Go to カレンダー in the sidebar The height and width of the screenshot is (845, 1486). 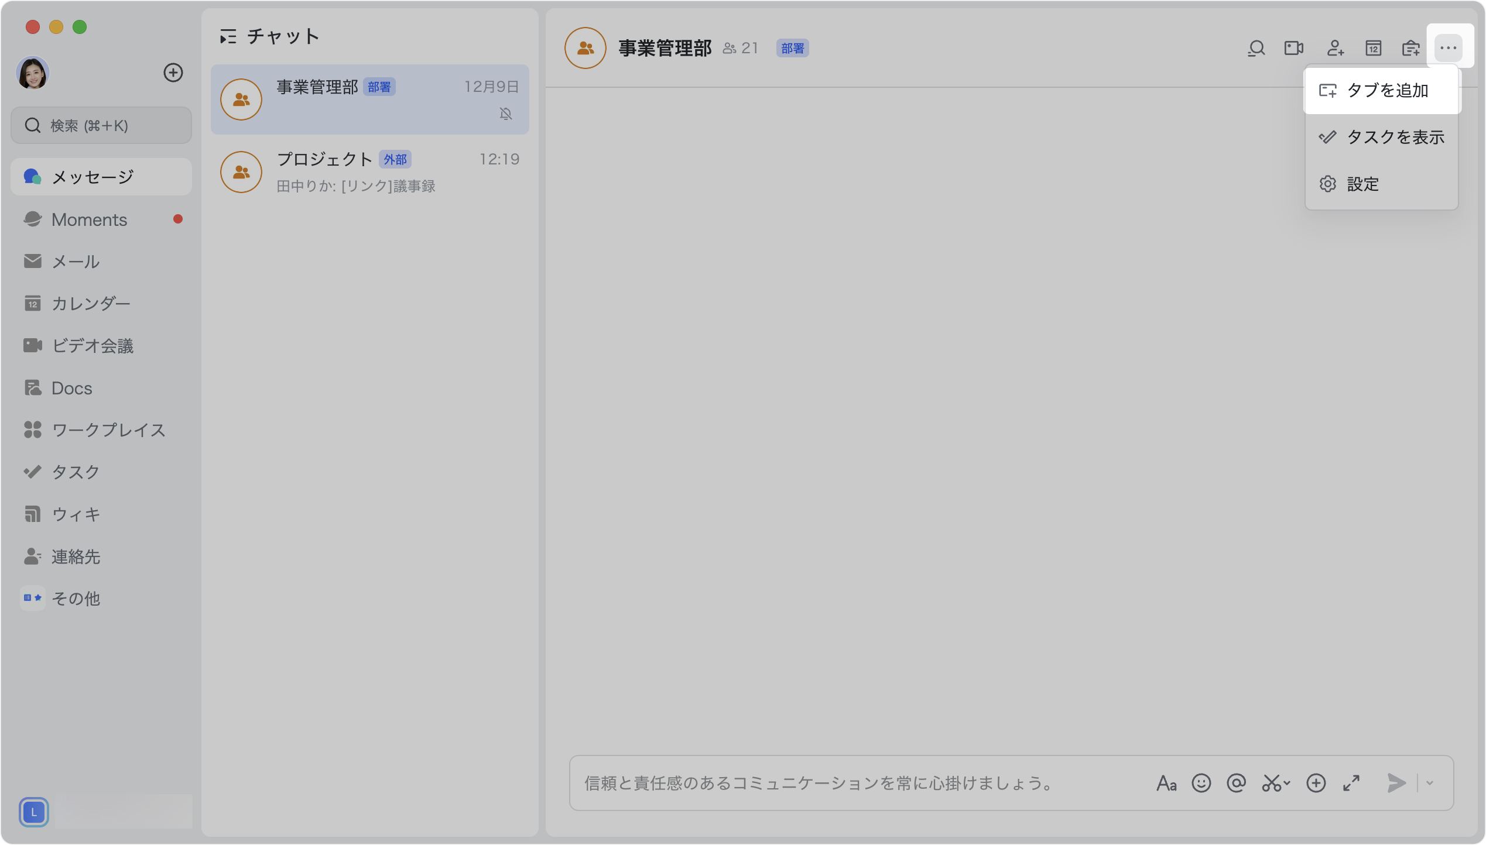[91, 304]
